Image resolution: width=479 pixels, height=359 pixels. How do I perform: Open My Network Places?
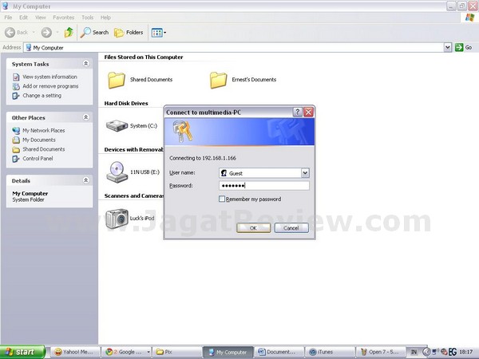tap(44, 130)
